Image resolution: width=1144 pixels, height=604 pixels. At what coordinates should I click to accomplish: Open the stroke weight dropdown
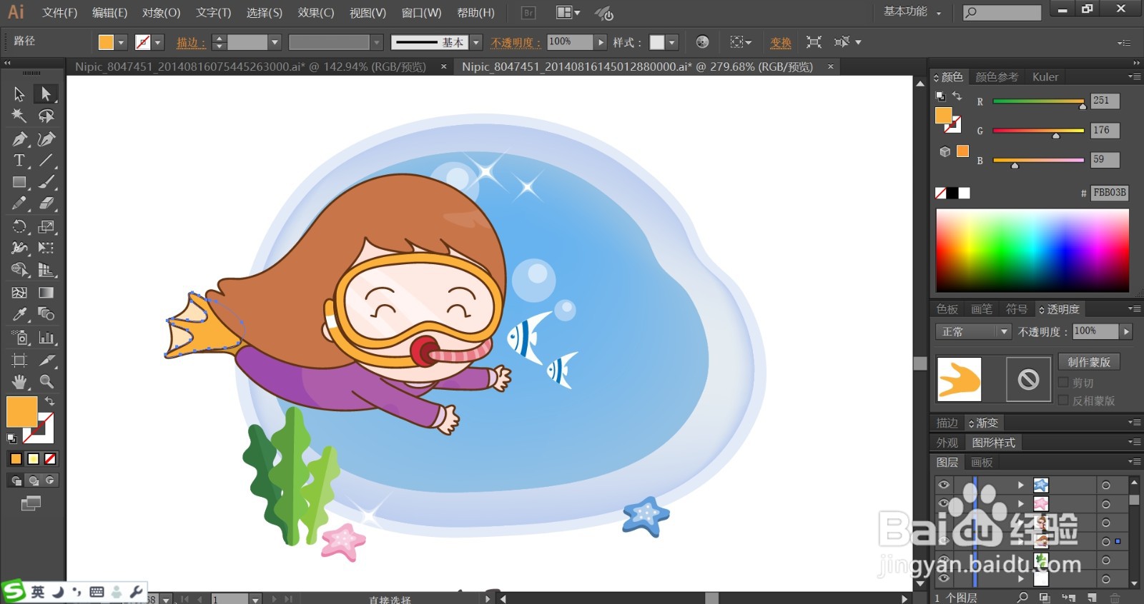(x=274, y=43)
